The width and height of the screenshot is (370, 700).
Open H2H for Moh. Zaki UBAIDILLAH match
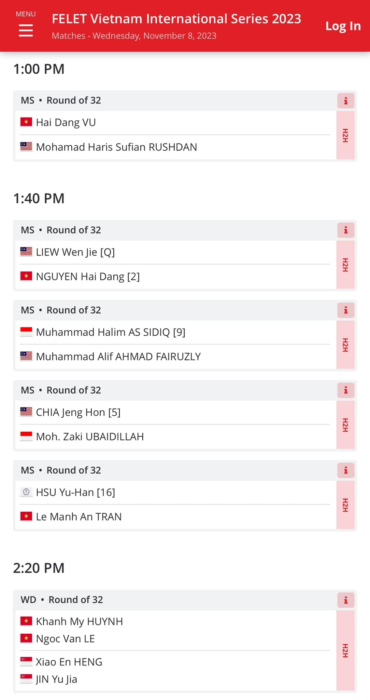tap(345, 425)
